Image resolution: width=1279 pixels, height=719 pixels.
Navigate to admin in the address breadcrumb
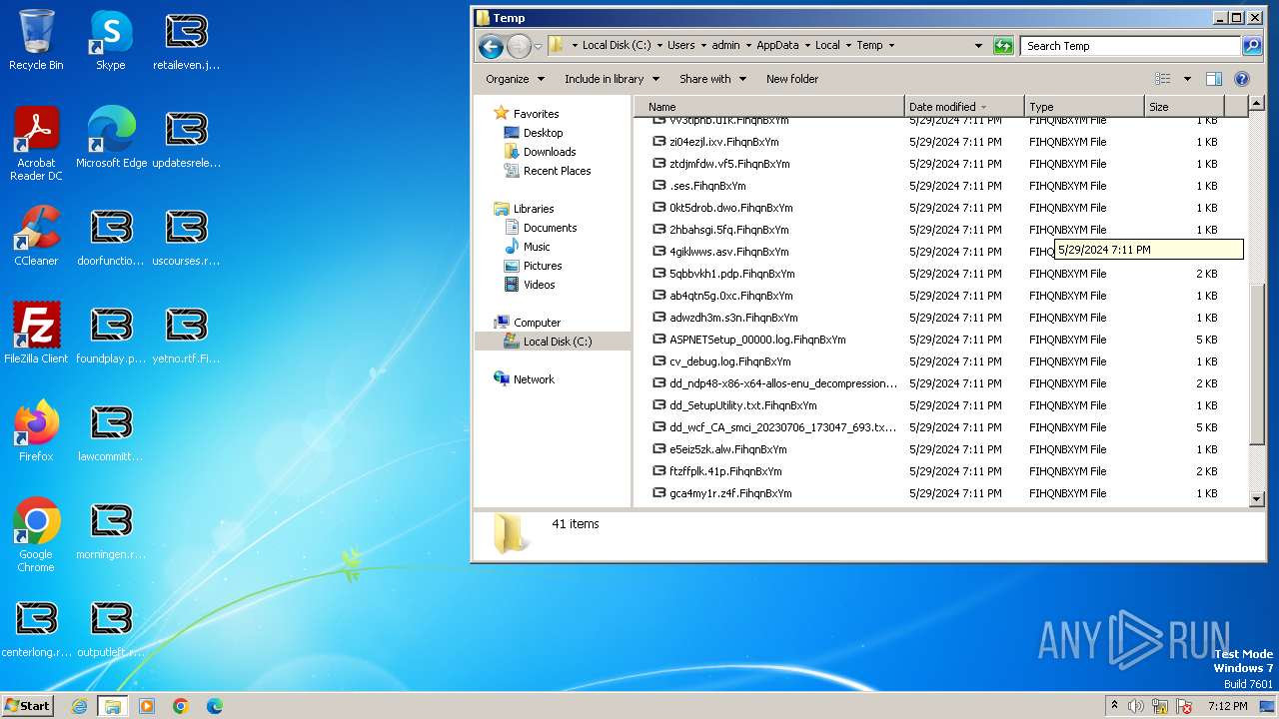(725, 46)
